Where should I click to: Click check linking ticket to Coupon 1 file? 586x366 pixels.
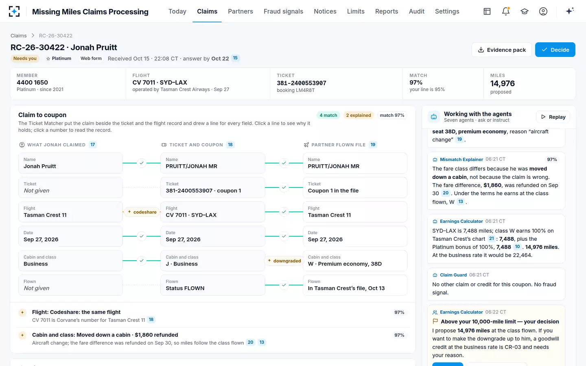284,187
